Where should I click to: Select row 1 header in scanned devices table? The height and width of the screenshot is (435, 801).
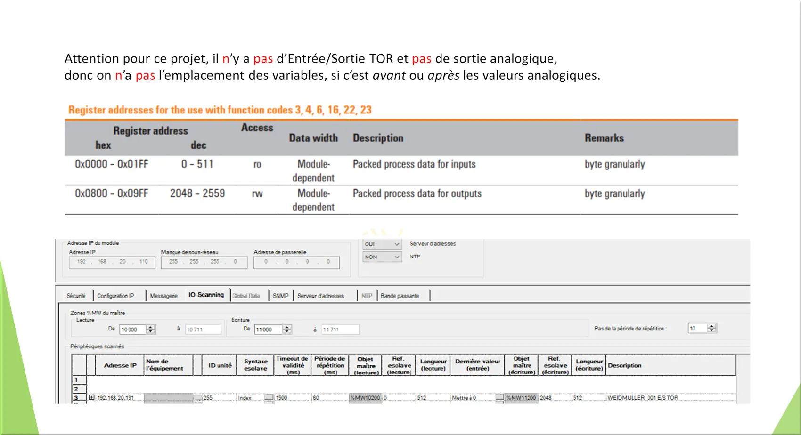coord(76,380)
